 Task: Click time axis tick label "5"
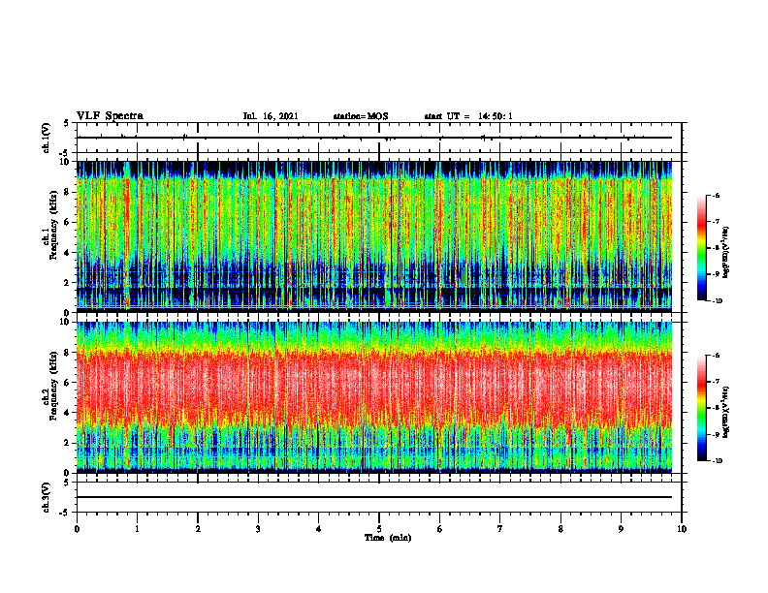pos(379,529)
